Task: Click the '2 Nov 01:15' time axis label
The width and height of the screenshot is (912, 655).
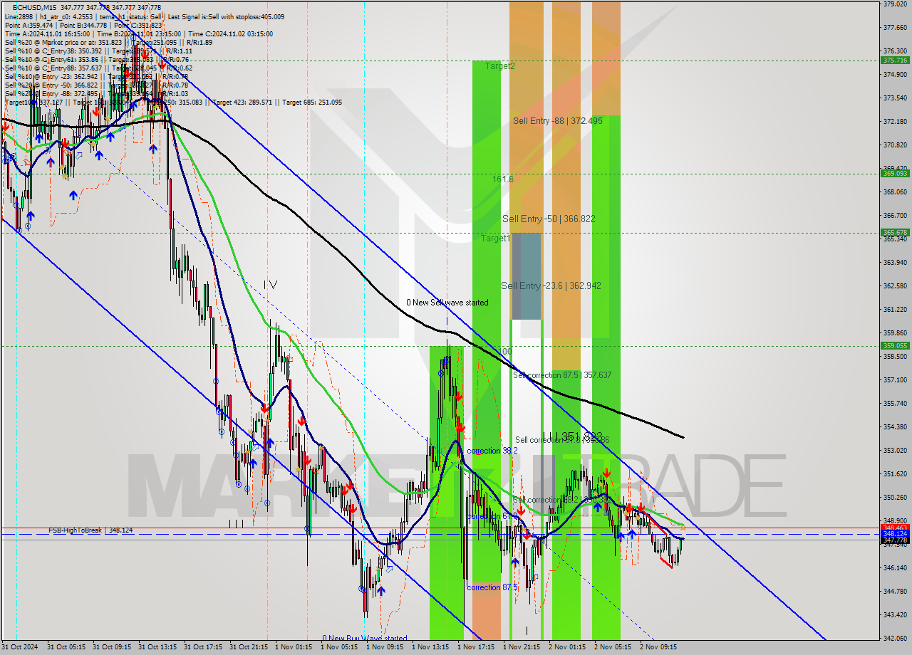Action: click(x=567, y=647)
